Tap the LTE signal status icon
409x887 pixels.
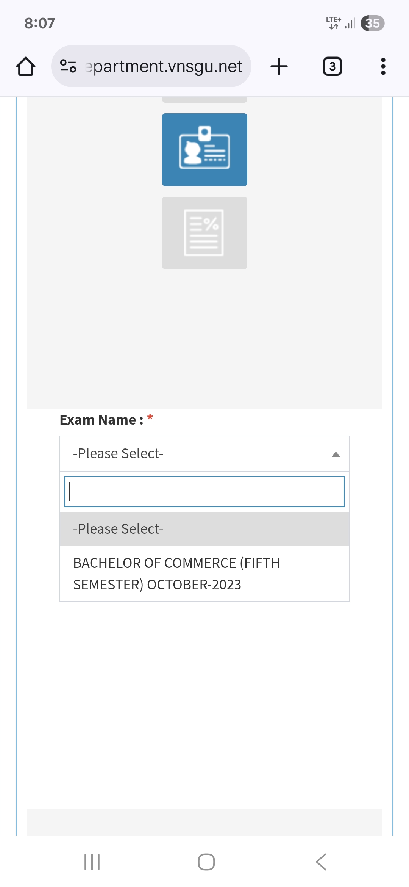pyautogui.click(x=334, y=23)
